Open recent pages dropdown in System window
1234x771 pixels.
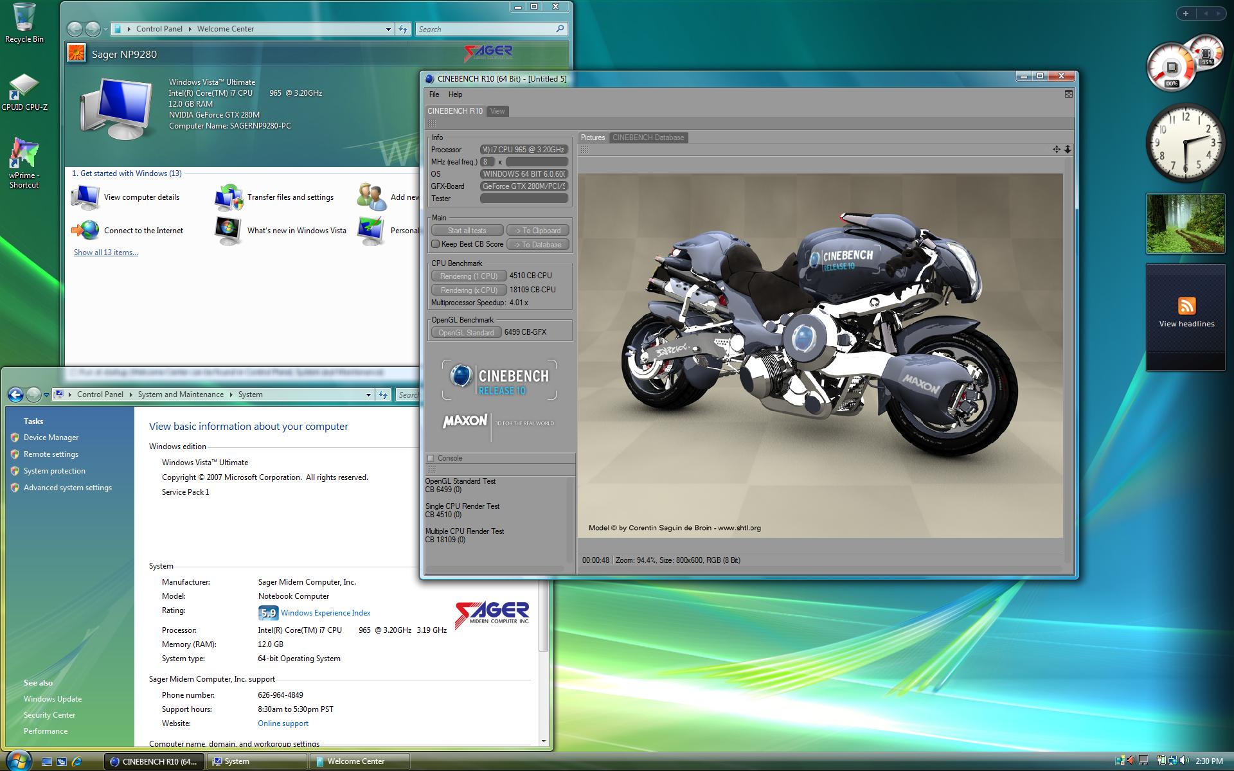[x=46, y=395]
